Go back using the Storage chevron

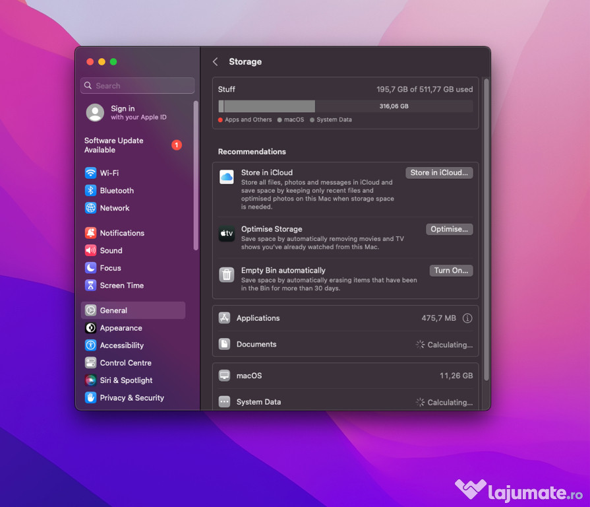215,62
